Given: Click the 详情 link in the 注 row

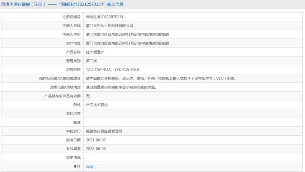Looking at the screenshot, I should tap(90, 167).
